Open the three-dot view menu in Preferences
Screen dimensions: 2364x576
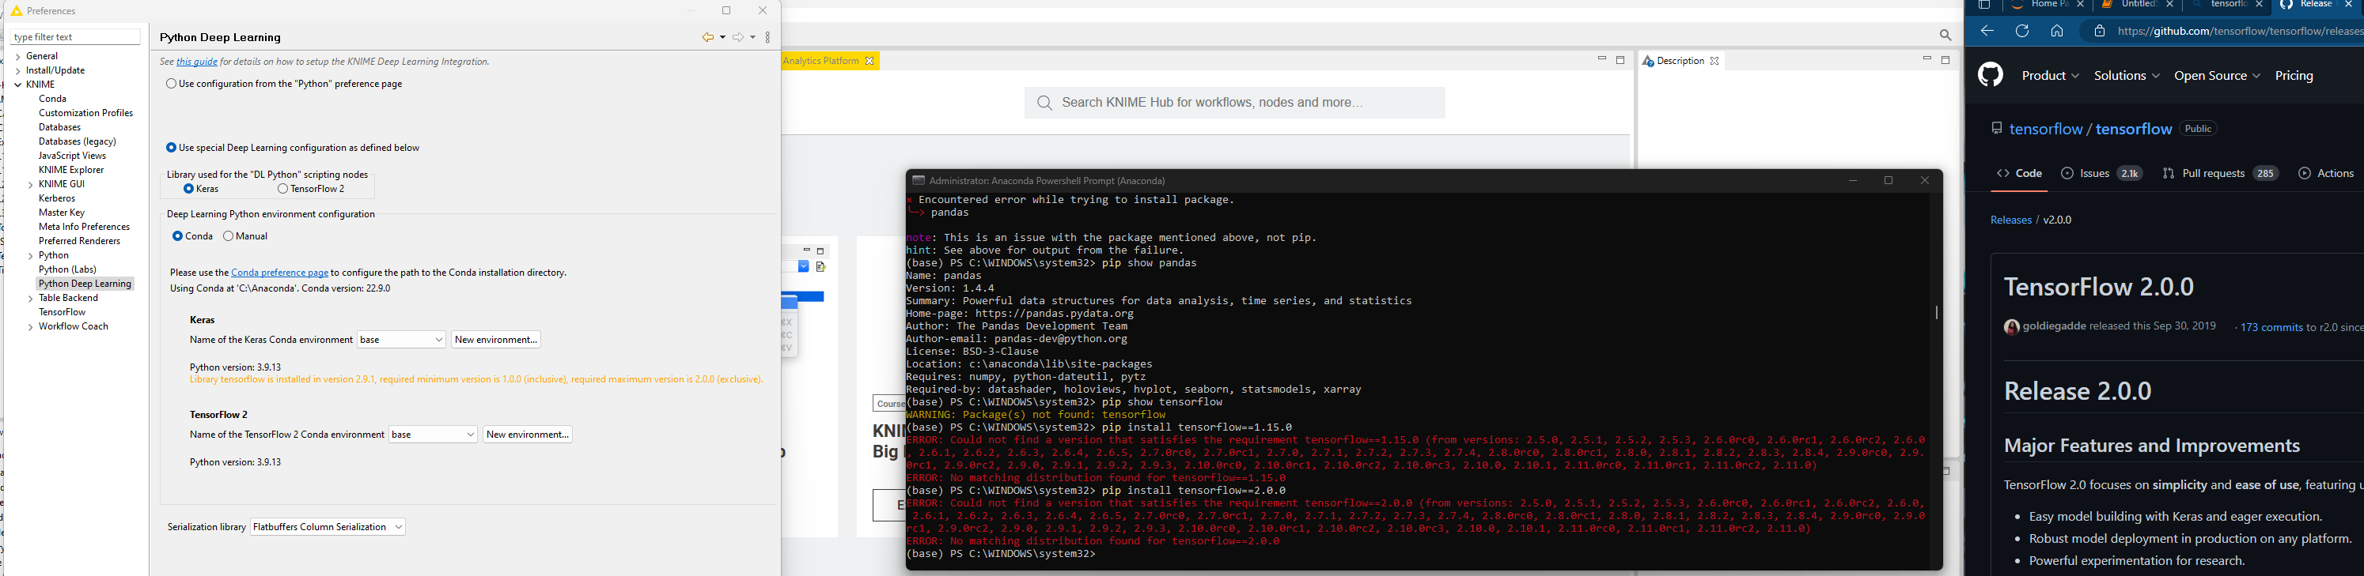[768, 38]
